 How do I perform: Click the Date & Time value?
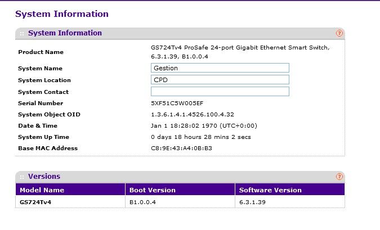click(x=200, y=126)
